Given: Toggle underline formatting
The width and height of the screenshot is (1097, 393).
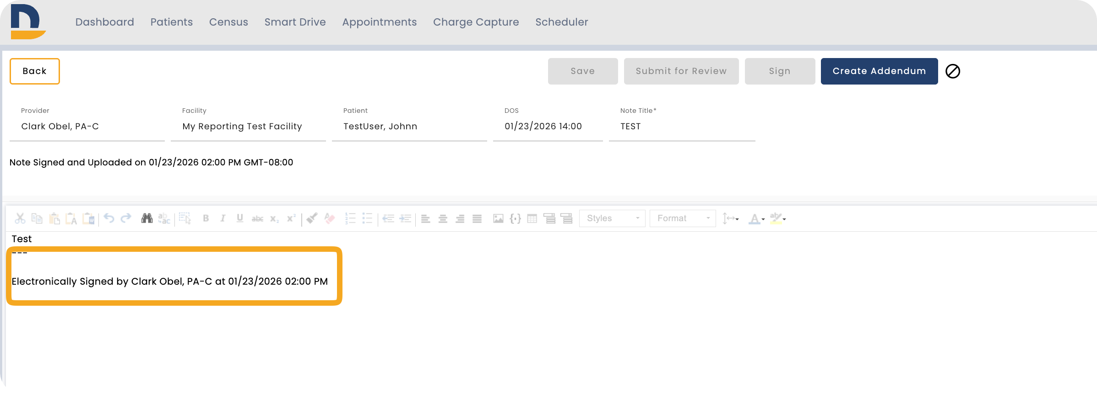Looking at the screenshot, I should (x=240, y=218).
